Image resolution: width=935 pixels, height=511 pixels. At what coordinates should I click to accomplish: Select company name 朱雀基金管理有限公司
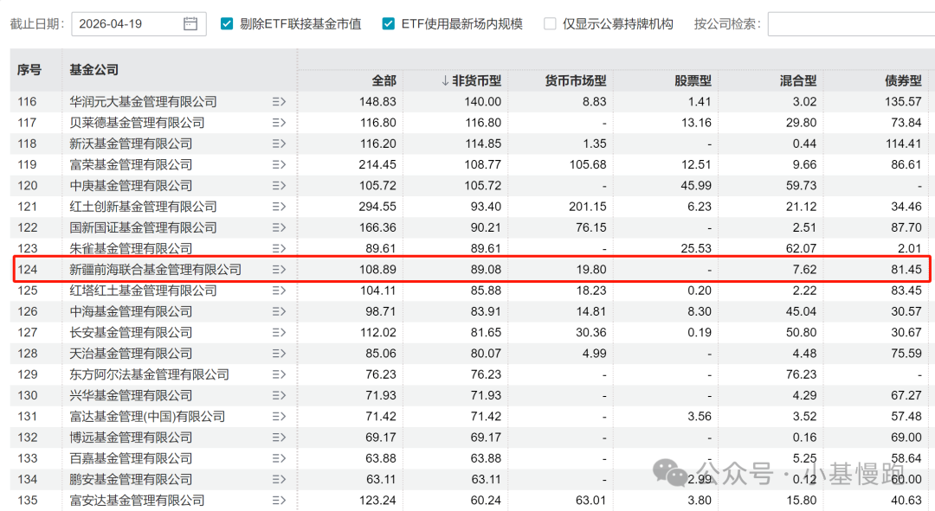[x=131, y=248]
